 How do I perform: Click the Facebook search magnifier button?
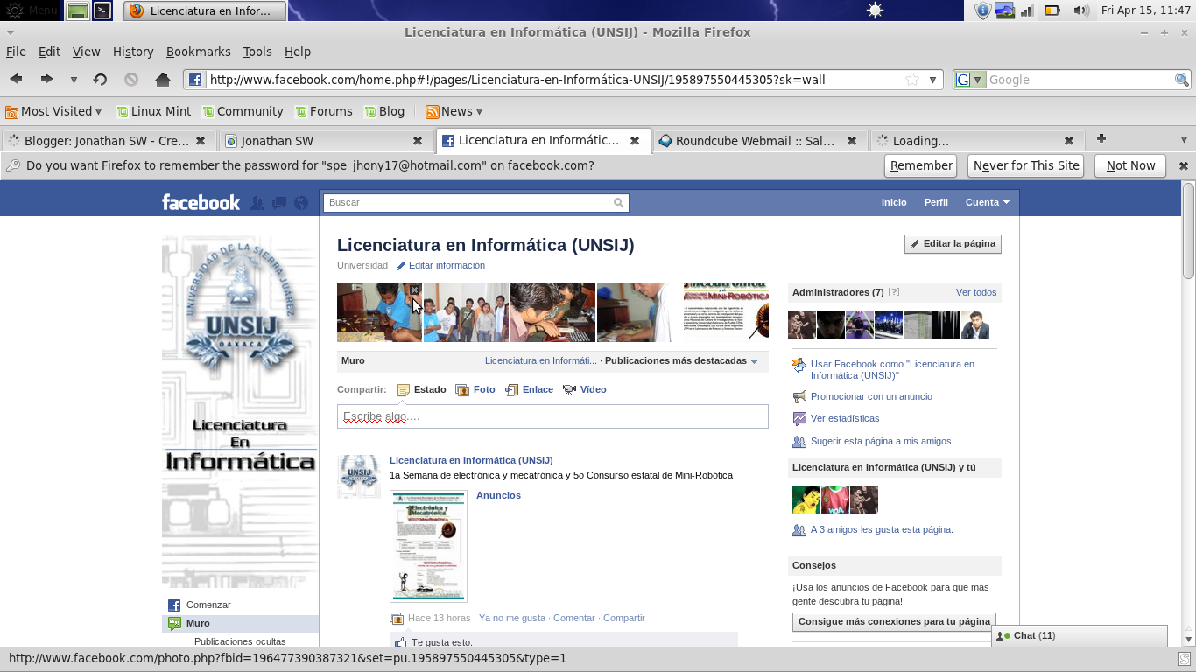[619, 202]
